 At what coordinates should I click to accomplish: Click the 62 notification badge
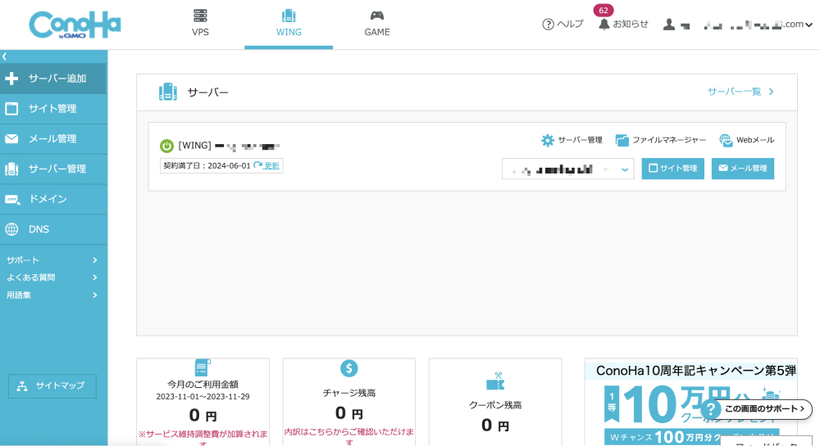pyautogui.click(x=604, y=11)
